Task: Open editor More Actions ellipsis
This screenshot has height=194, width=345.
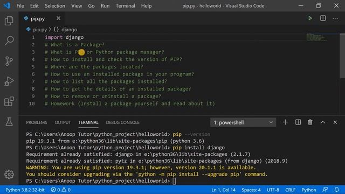Action: click(x=335, y=18)
